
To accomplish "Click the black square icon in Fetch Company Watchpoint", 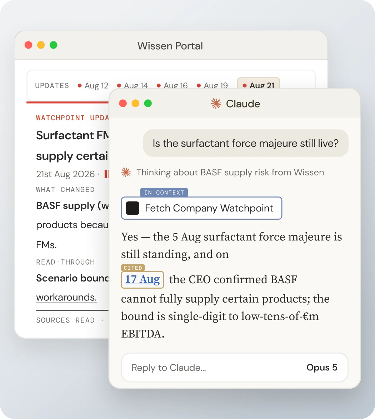I will pyautogui.click(x=132, y=208).
